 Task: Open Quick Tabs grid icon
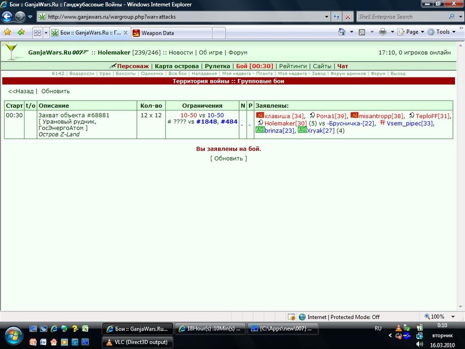point(37,32)
